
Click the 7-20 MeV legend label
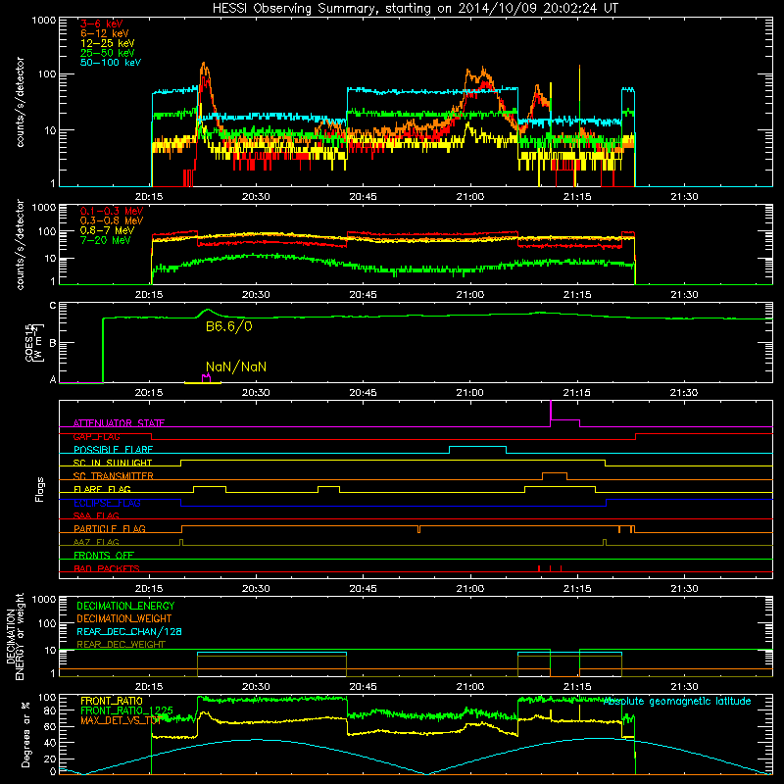tap(105, 240)
